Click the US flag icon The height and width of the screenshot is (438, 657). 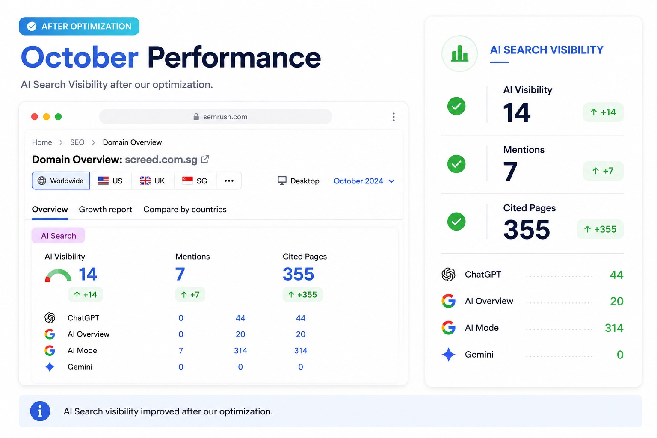point(103,181)
